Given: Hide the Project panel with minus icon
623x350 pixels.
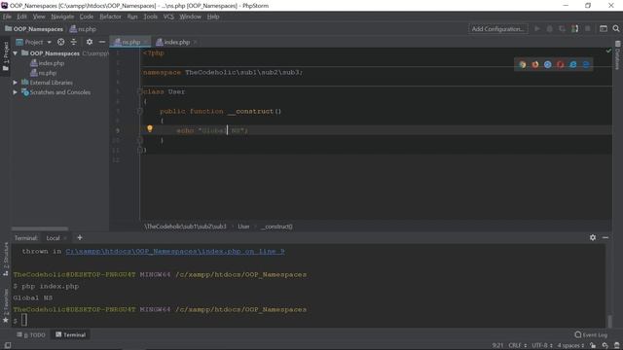Looking at the screenshot, I should coord(102,42).
